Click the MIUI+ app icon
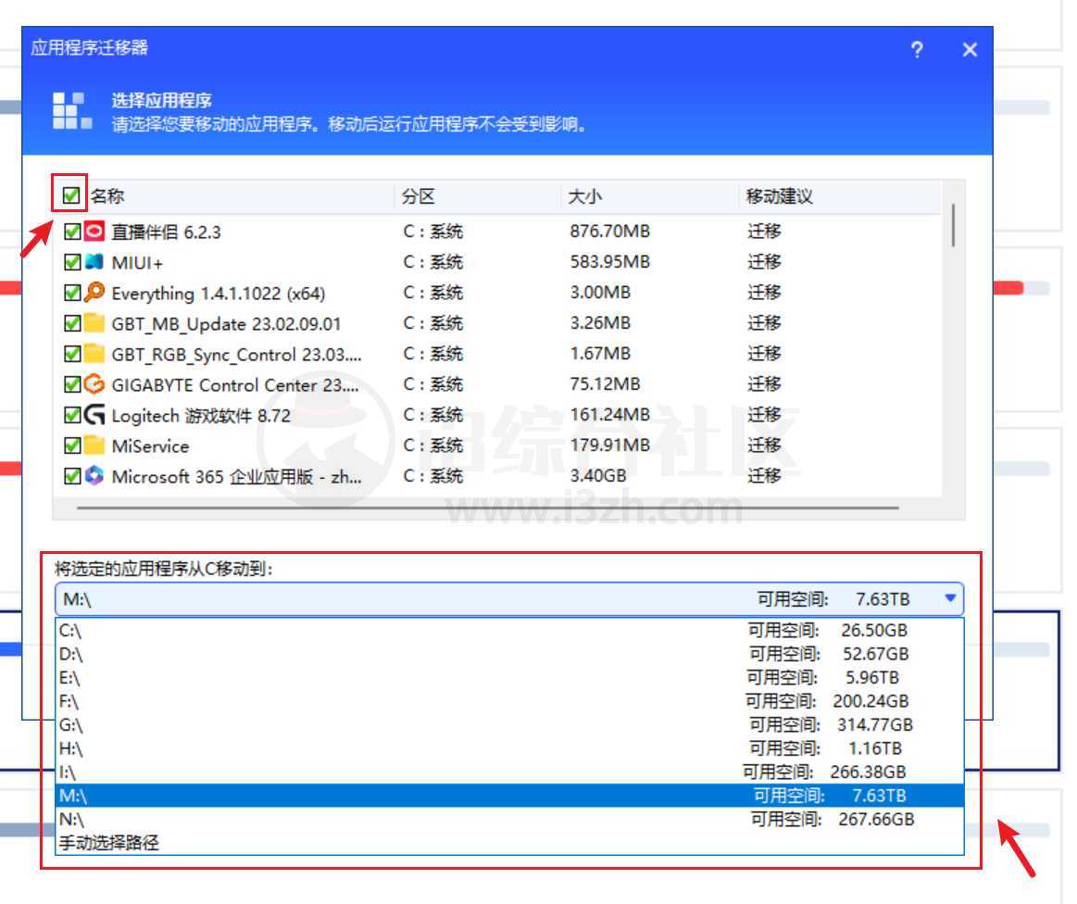This screenshot has height=904, width=1077. pyautogui.click(x=94, y=262)
